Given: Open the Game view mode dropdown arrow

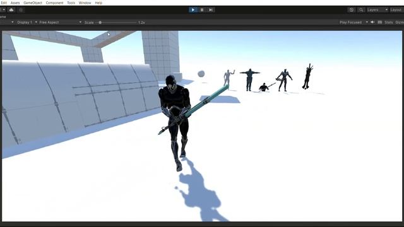Looking at the screenshot, I should [13, 23].
